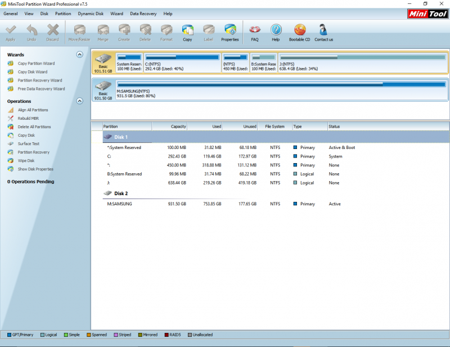Click the Capacity column header
The height and width of the screenshot is (347, 450).
pos(169,127)
